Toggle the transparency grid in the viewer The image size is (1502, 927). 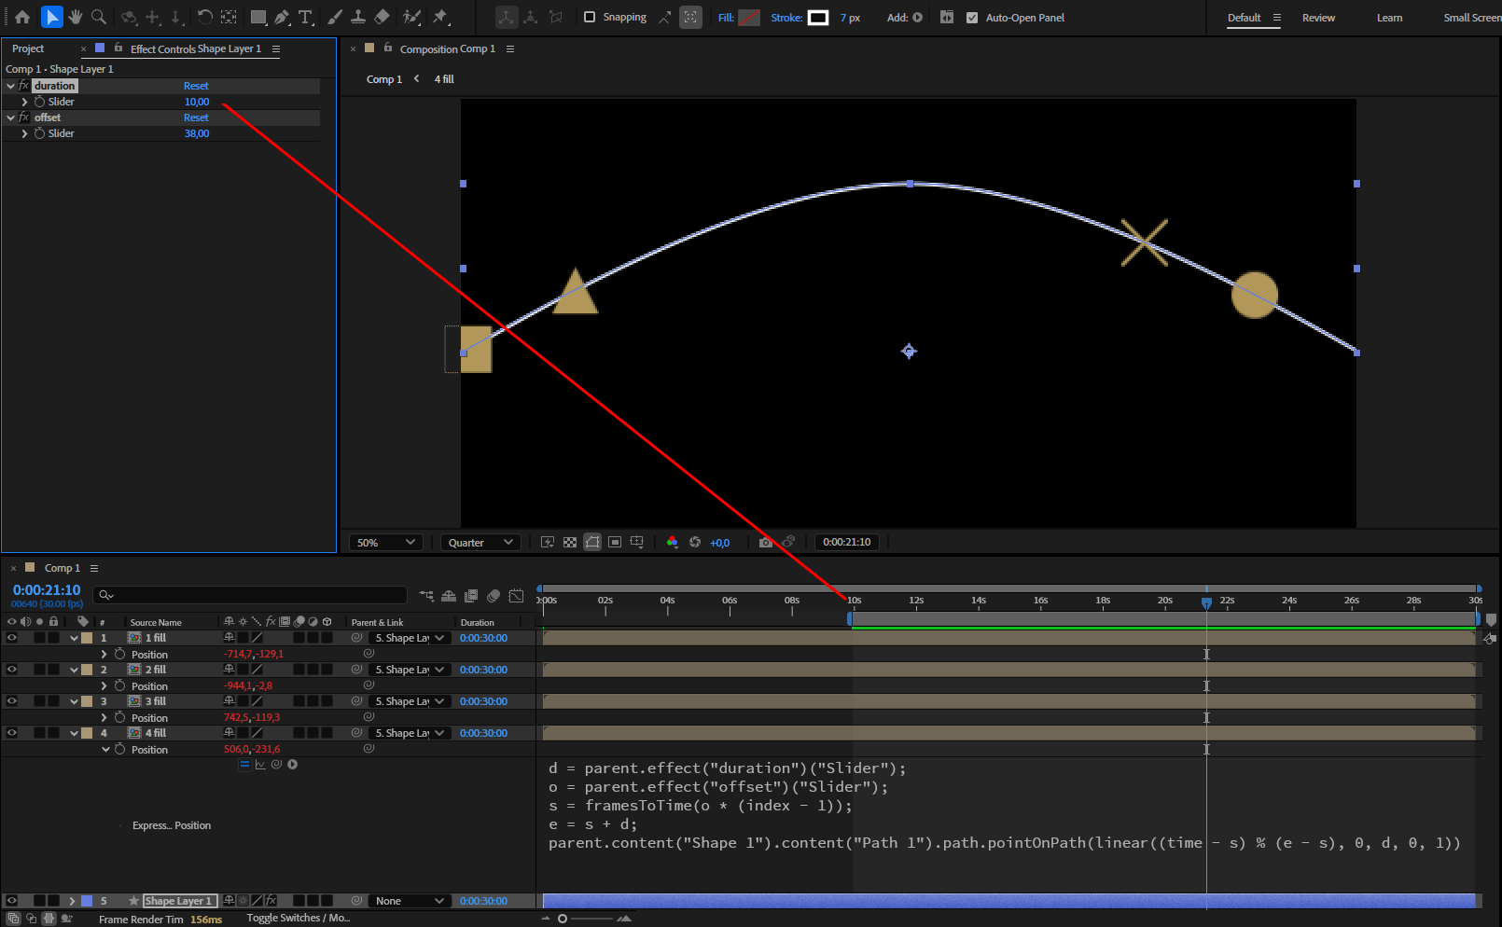tap(570, 542)
